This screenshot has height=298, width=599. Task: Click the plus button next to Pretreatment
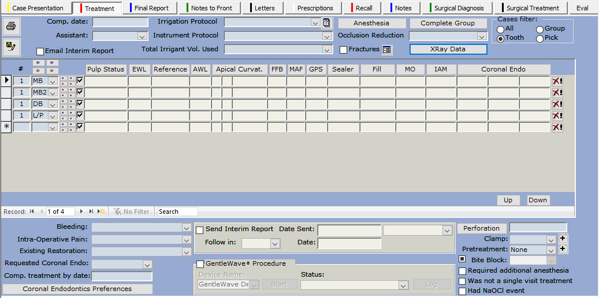pos(563,250)
